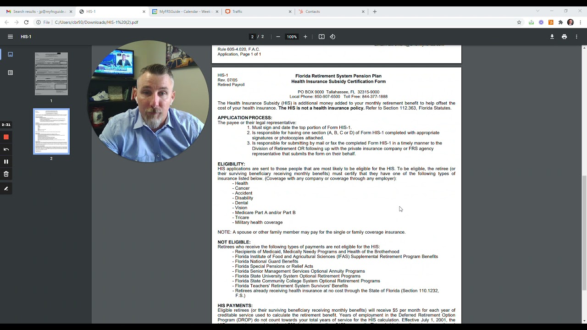Click the current page number field
The height and width of the screenshot is (330, 587).
click(252, 37)
